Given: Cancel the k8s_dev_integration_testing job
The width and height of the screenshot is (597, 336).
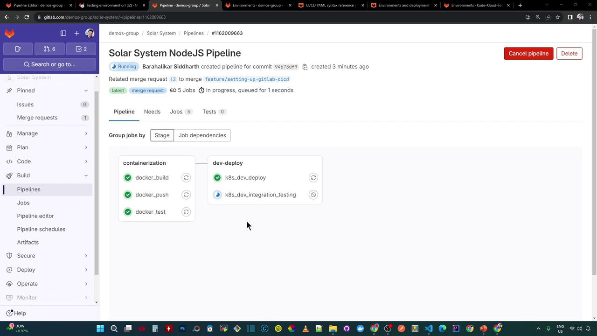Looking at the screenshot, I should [x=313, y=195].
